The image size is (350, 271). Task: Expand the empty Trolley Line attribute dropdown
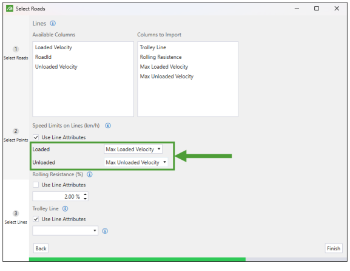tap(65, 230)
